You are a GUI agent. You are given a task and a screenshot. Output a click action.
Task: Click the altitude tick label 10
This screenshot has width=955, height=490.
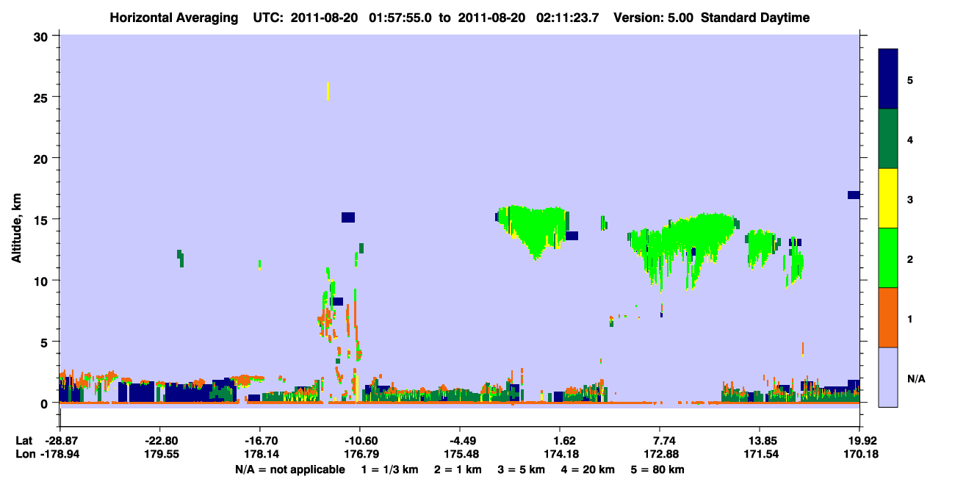click(x=42, y=281)
